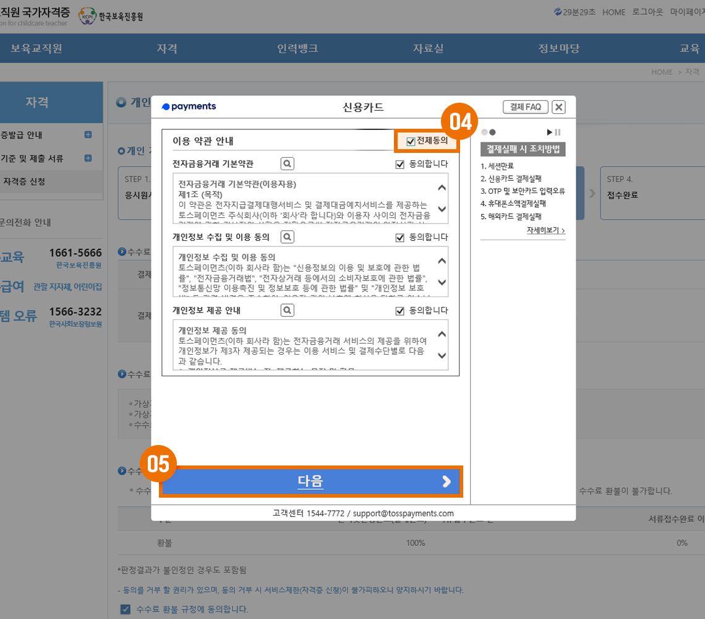Open the 자료실 menu

click(428, 49)
